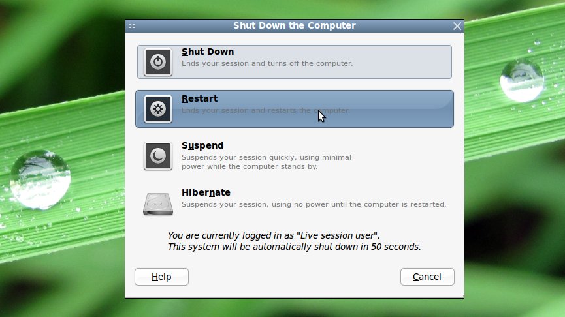Image resolution: width=565 pixels, height=317 pixels.
Task: Click the Hibernate hard drive icon
Action: click(x=158, y=204)
